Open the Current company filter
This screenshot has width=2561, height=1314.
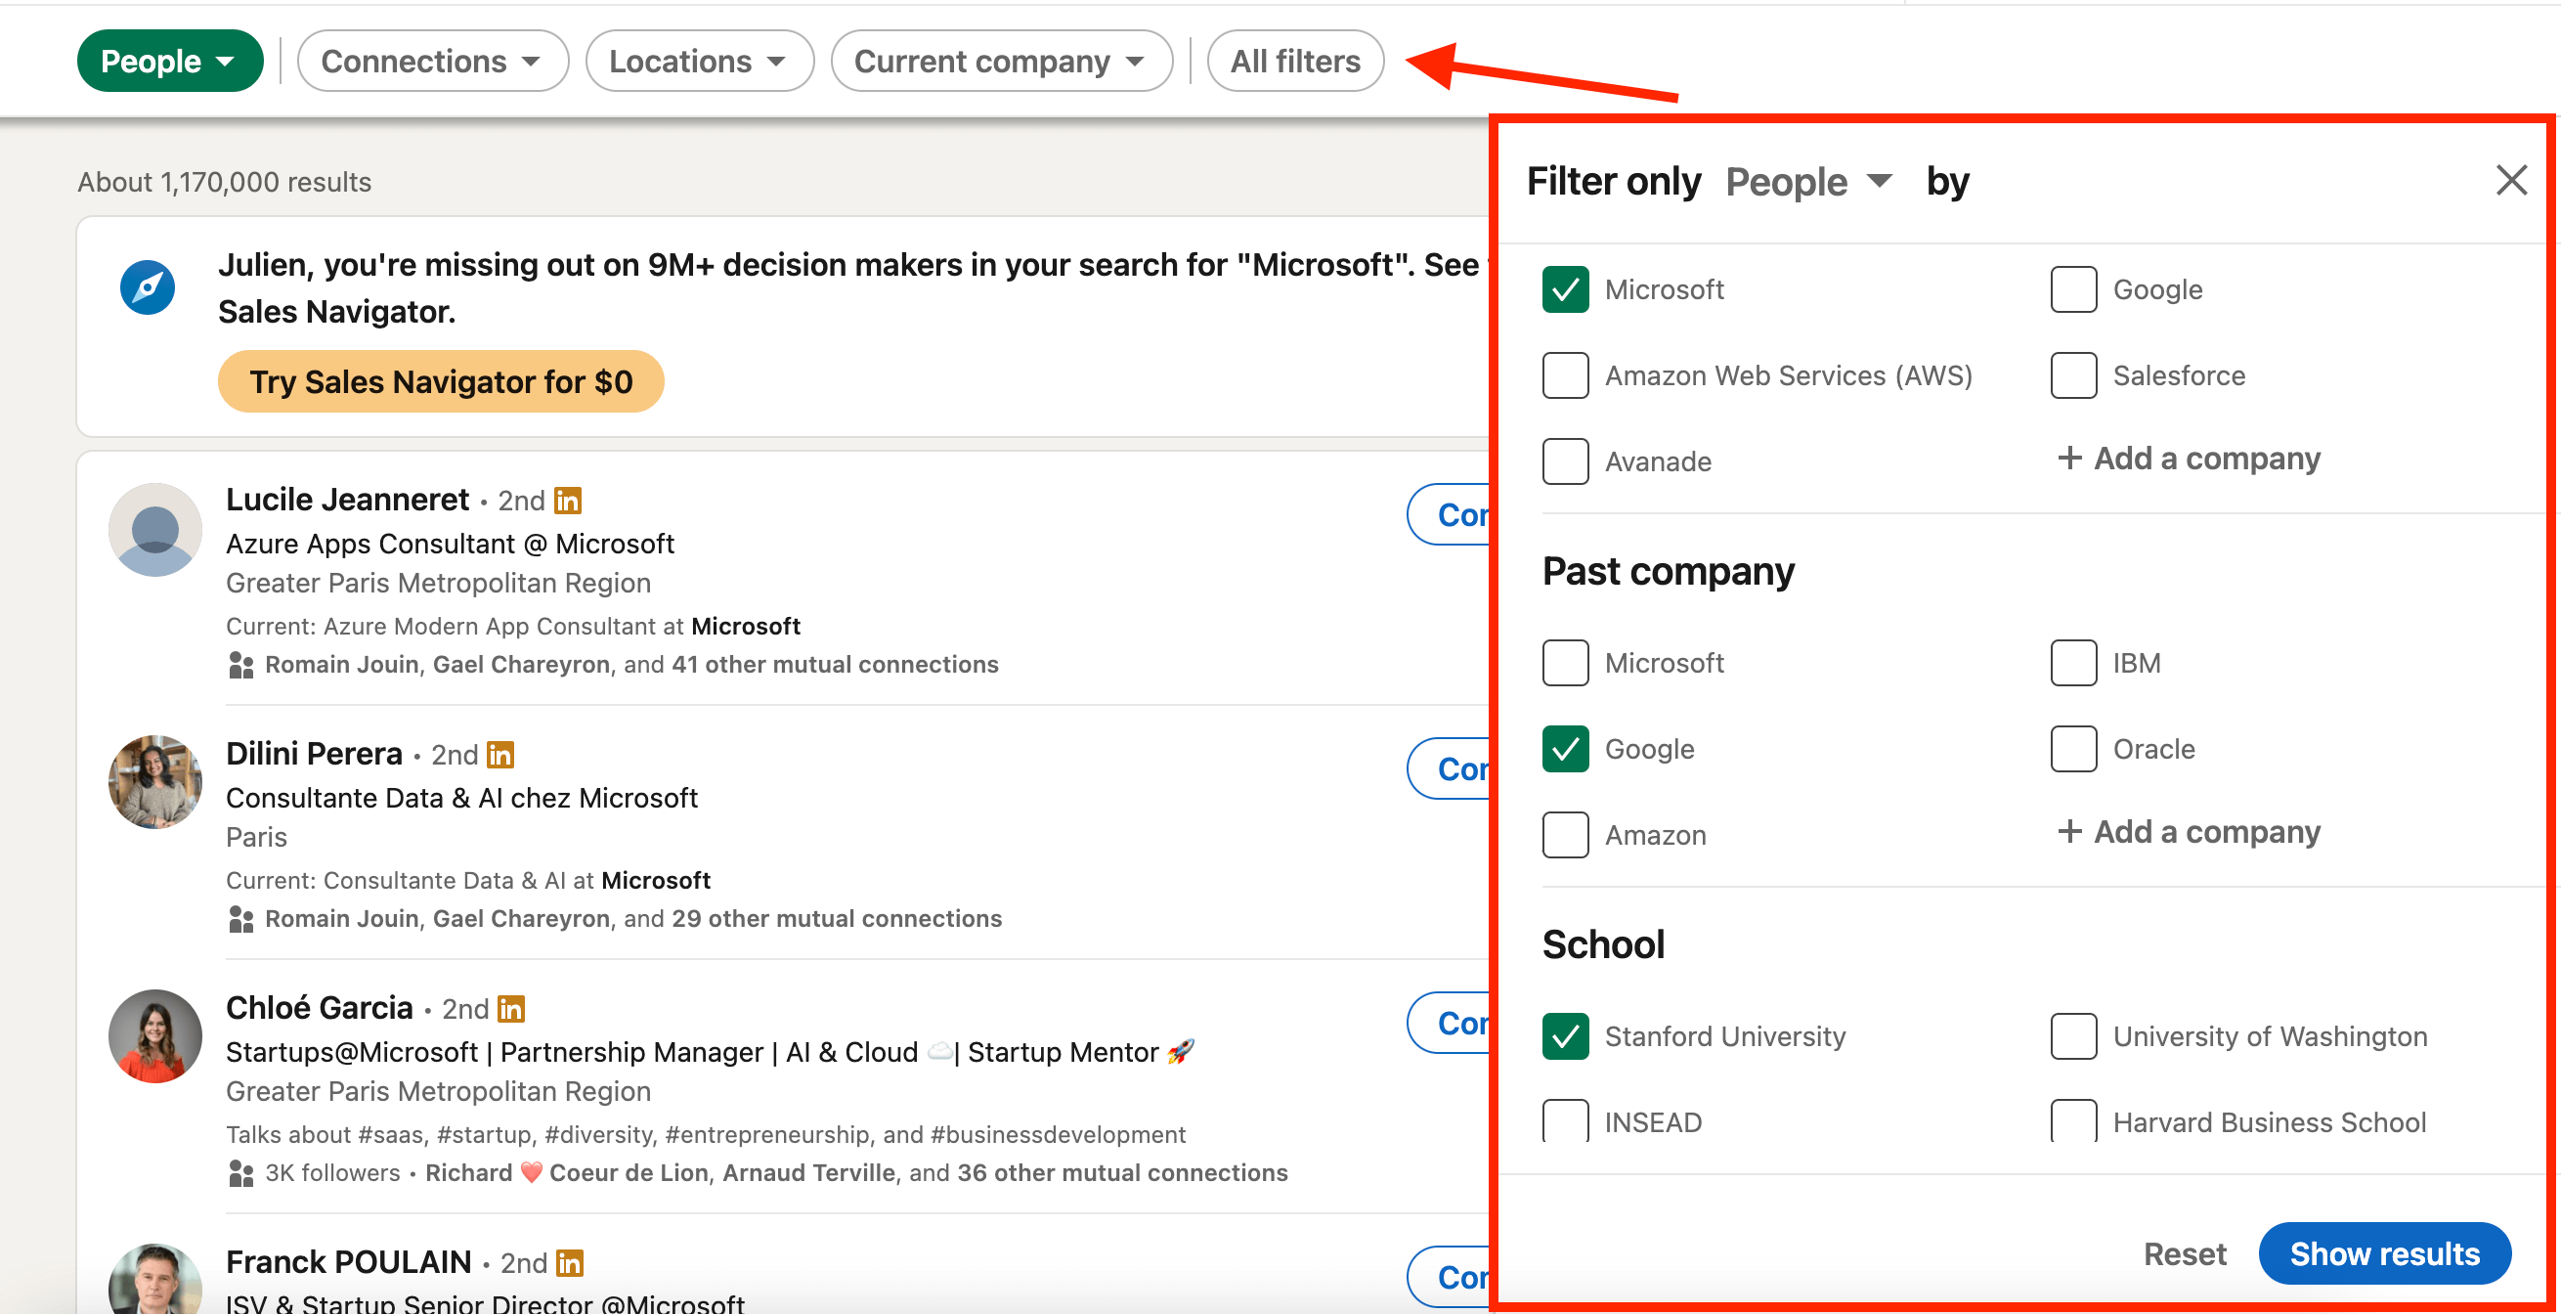pos(1001,61)
